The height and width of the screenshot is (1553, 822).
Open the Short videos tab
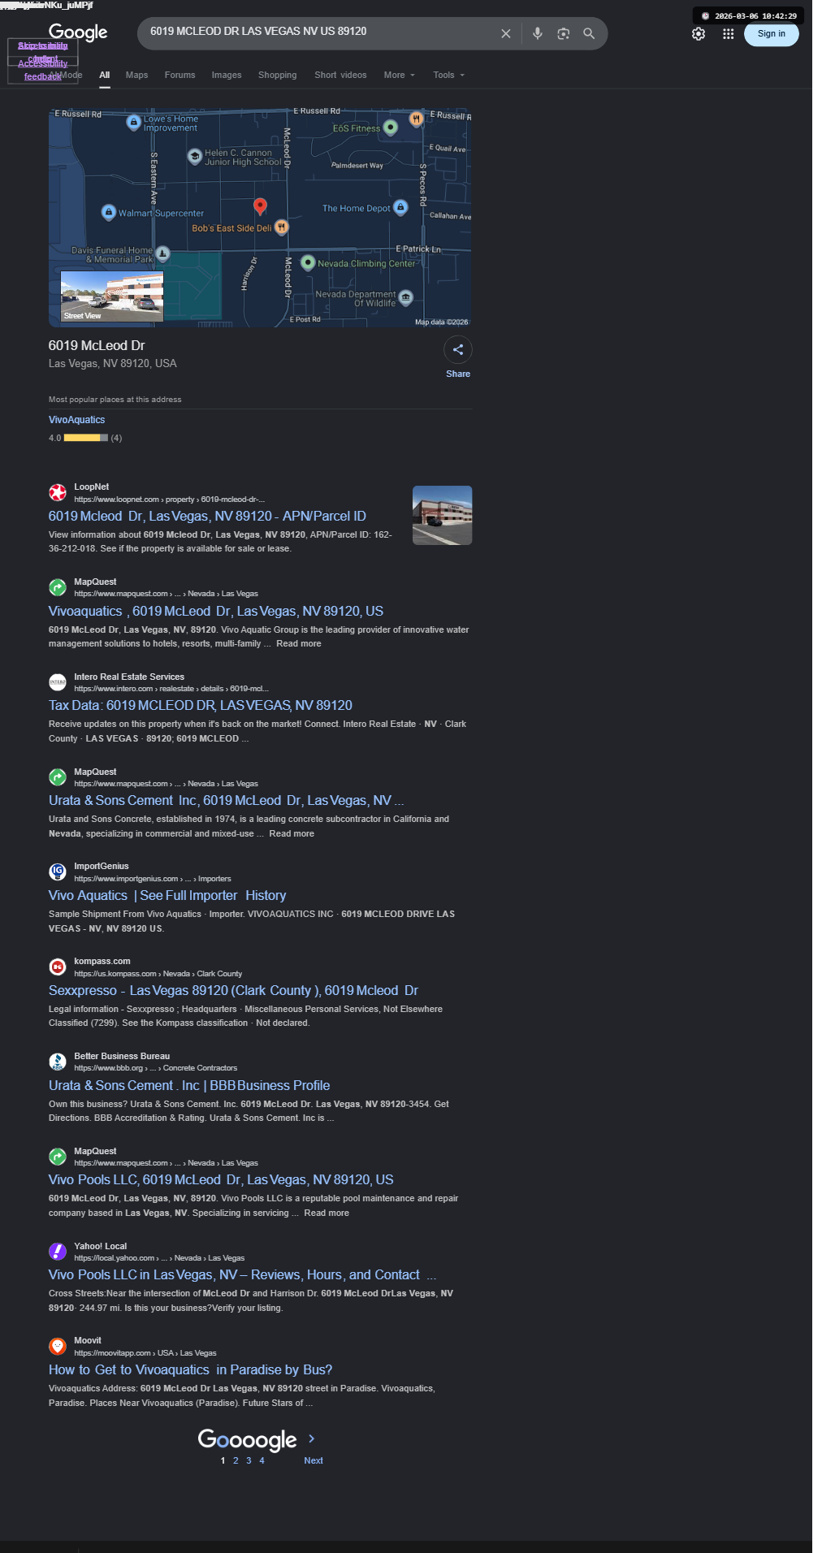[x=340, y=75]
